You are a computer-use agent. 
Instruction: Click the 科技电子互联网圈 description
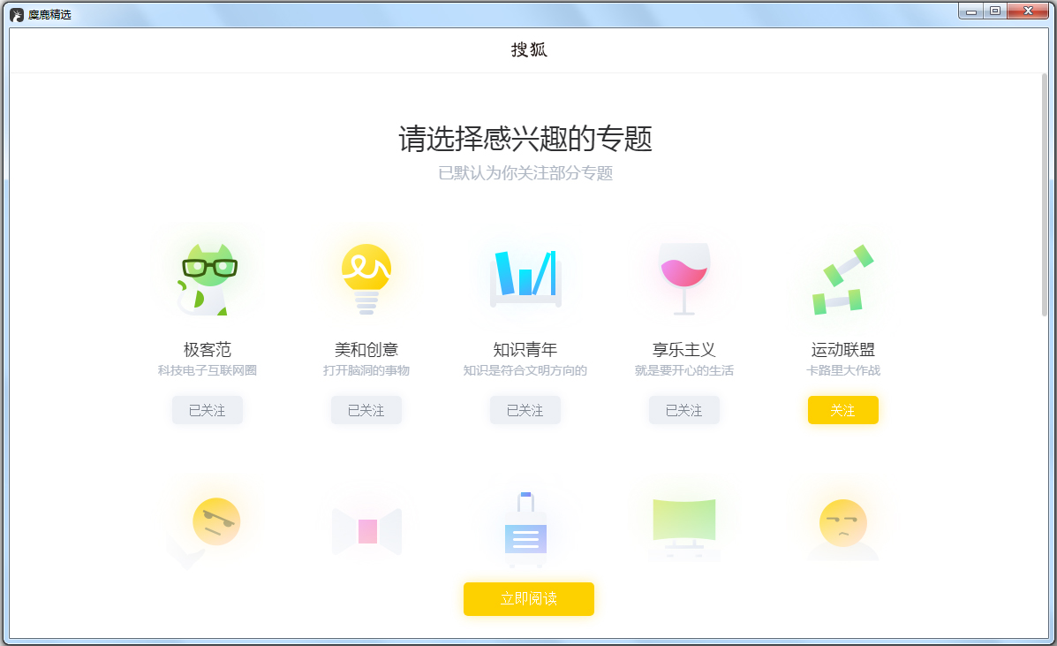[x=207, y=370]
